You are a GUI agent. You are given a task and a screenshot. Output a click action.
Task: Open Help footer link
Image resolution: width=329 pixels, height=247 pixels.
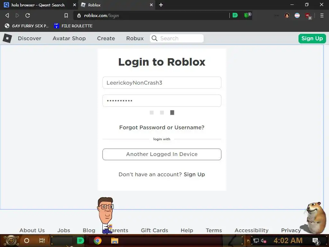click(x=187, y=230)
